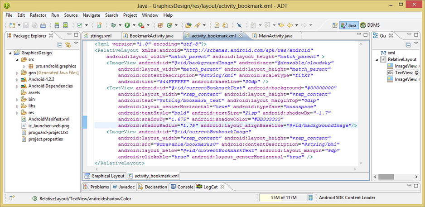Image resolution: width=425 pixels, height=207 pixels.
Task: Open the File menu
Action: [9, 15]
